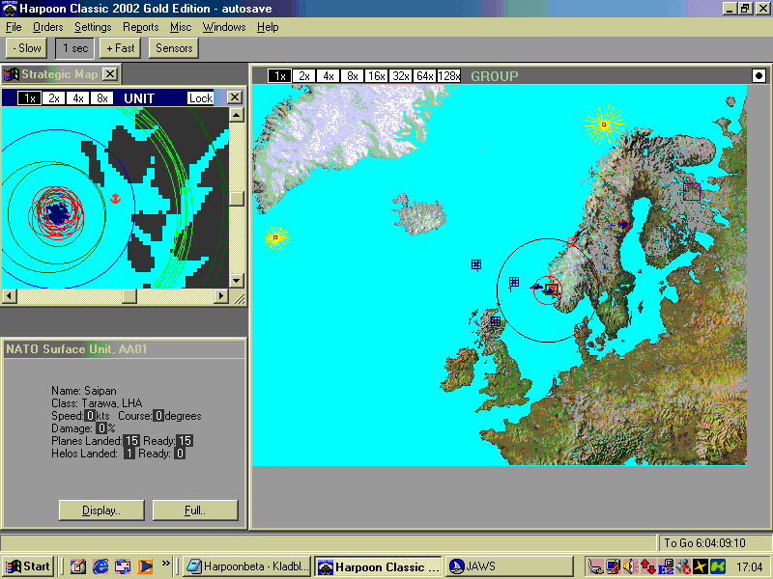This screenshot has height=579, width=773.
Task: Open the Orders menu
Action: click(x=47, y=27)
